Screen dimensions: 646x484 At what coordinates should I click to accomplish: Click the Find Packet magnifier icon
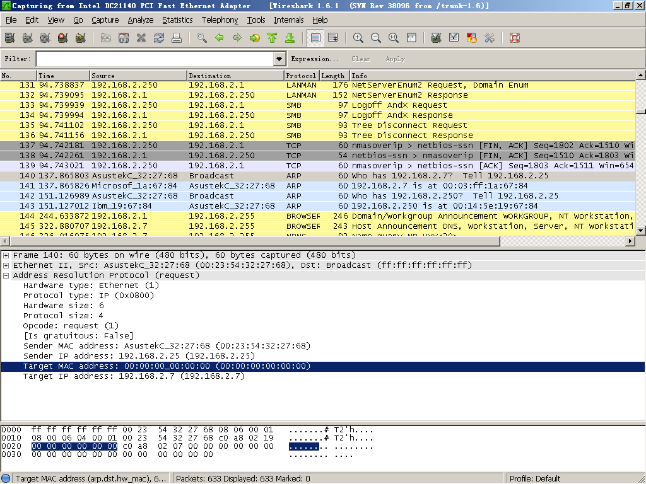click(x=201, y=38)
